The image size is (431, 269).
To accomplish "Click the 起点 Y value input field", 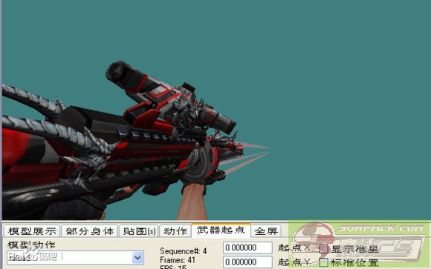I will [x=247, y=262].
